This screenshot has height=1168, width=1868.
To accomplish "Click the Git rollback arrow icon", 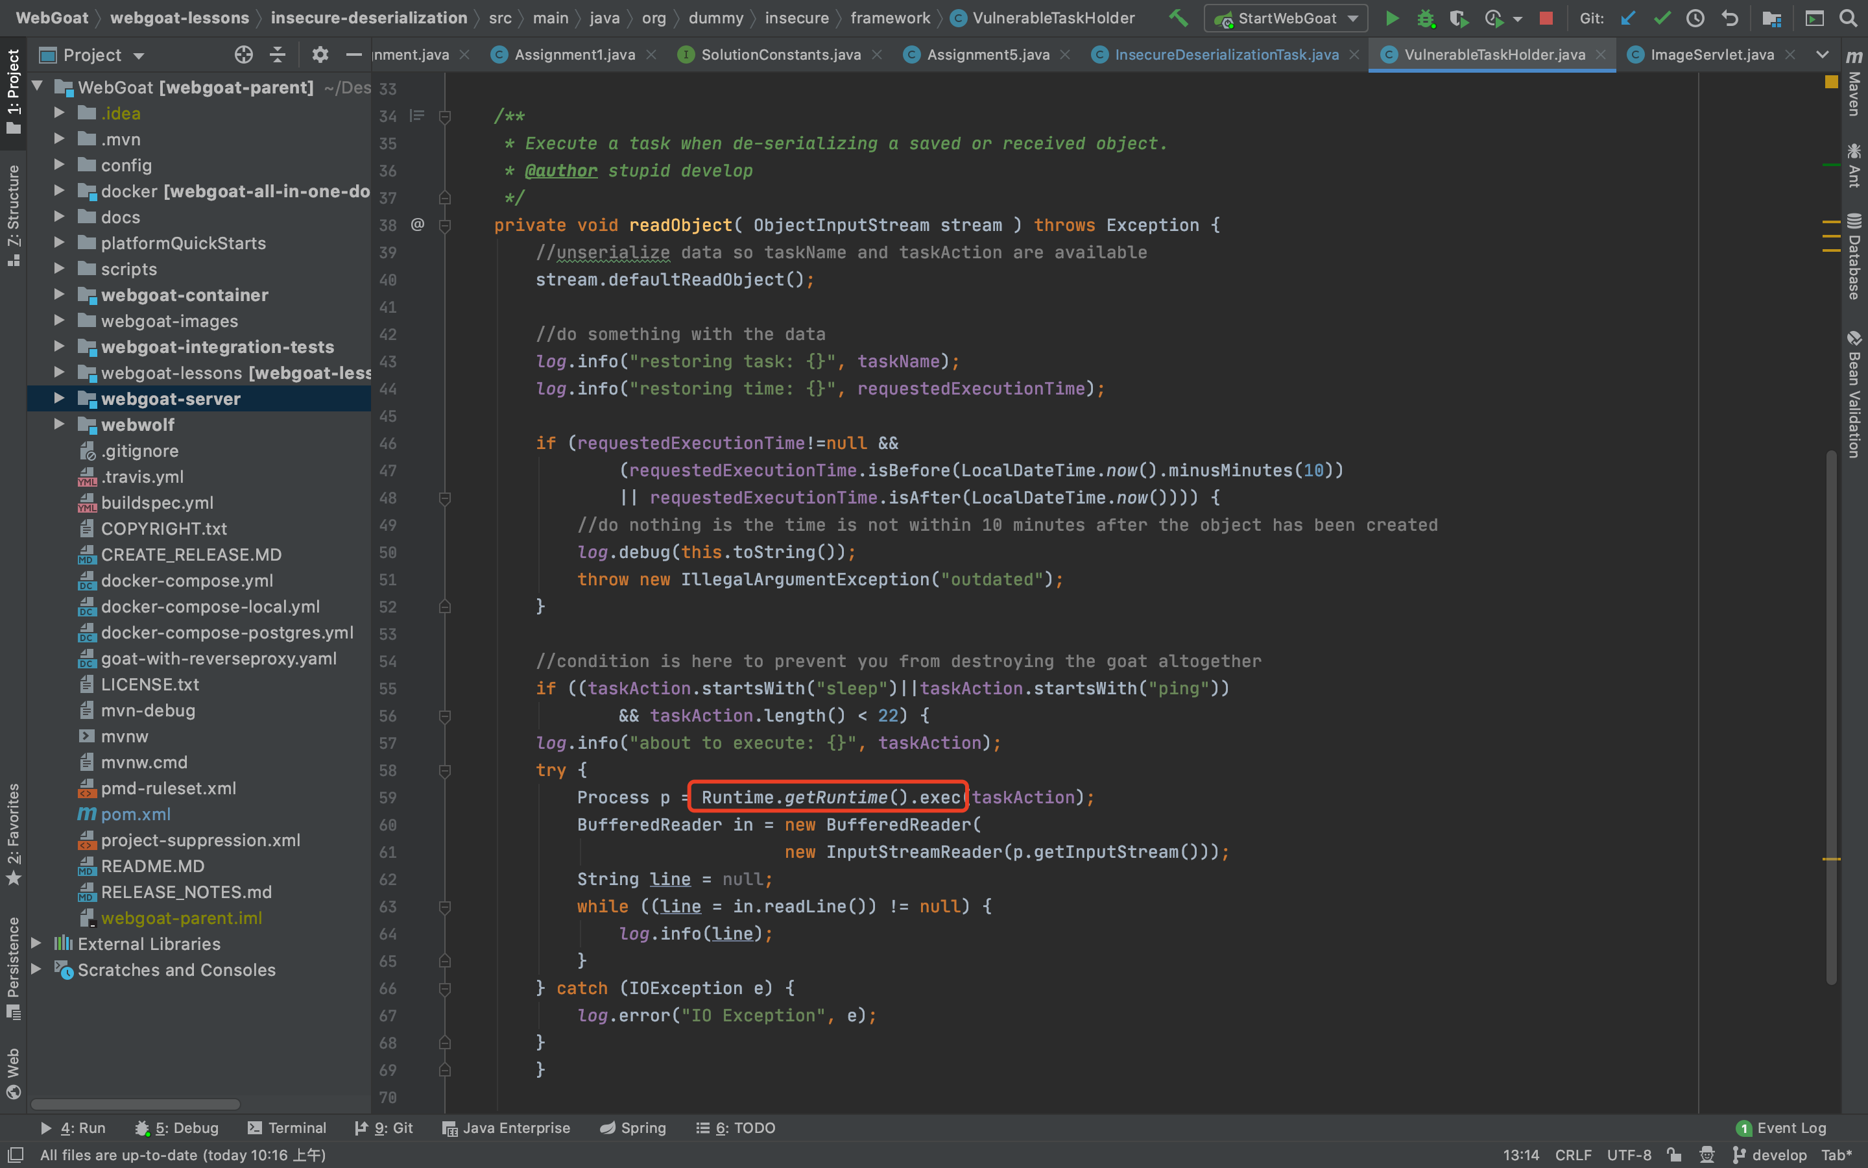I will [1730, 18].
